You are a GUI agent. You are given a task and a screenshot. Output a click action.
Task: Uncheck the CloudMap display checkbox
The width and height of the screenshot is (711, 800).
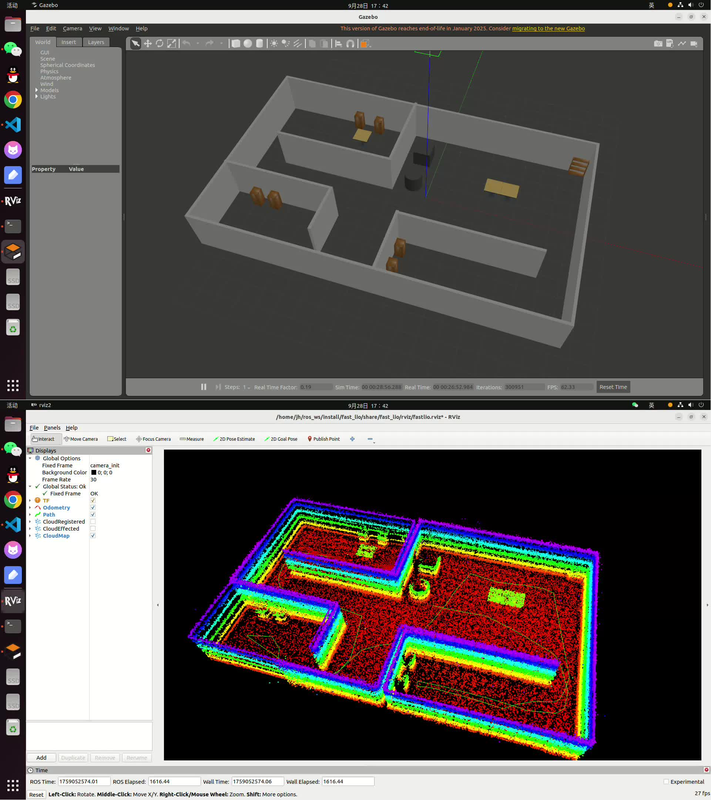pos(93,535)
